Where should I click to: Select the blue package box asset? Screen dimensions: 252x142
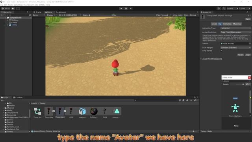click(x=82, y=111)
